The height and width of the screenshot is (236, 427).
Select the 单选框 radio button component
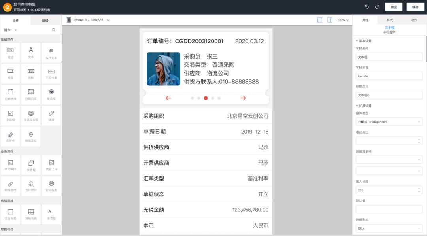51,94
